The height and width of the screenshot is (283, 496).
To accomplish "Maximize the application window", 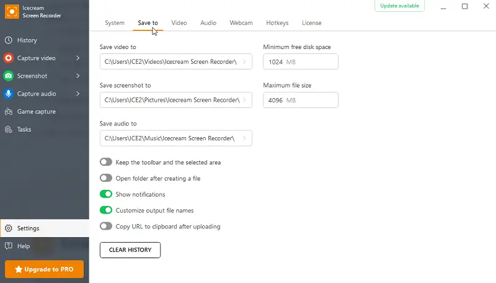I will pyautogui.click(x=464, y=6).
